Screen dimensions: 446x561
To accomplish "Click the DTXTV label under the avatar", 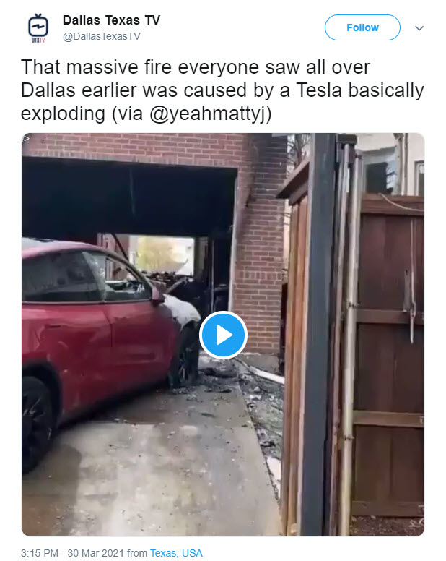I will coord(38,40).
